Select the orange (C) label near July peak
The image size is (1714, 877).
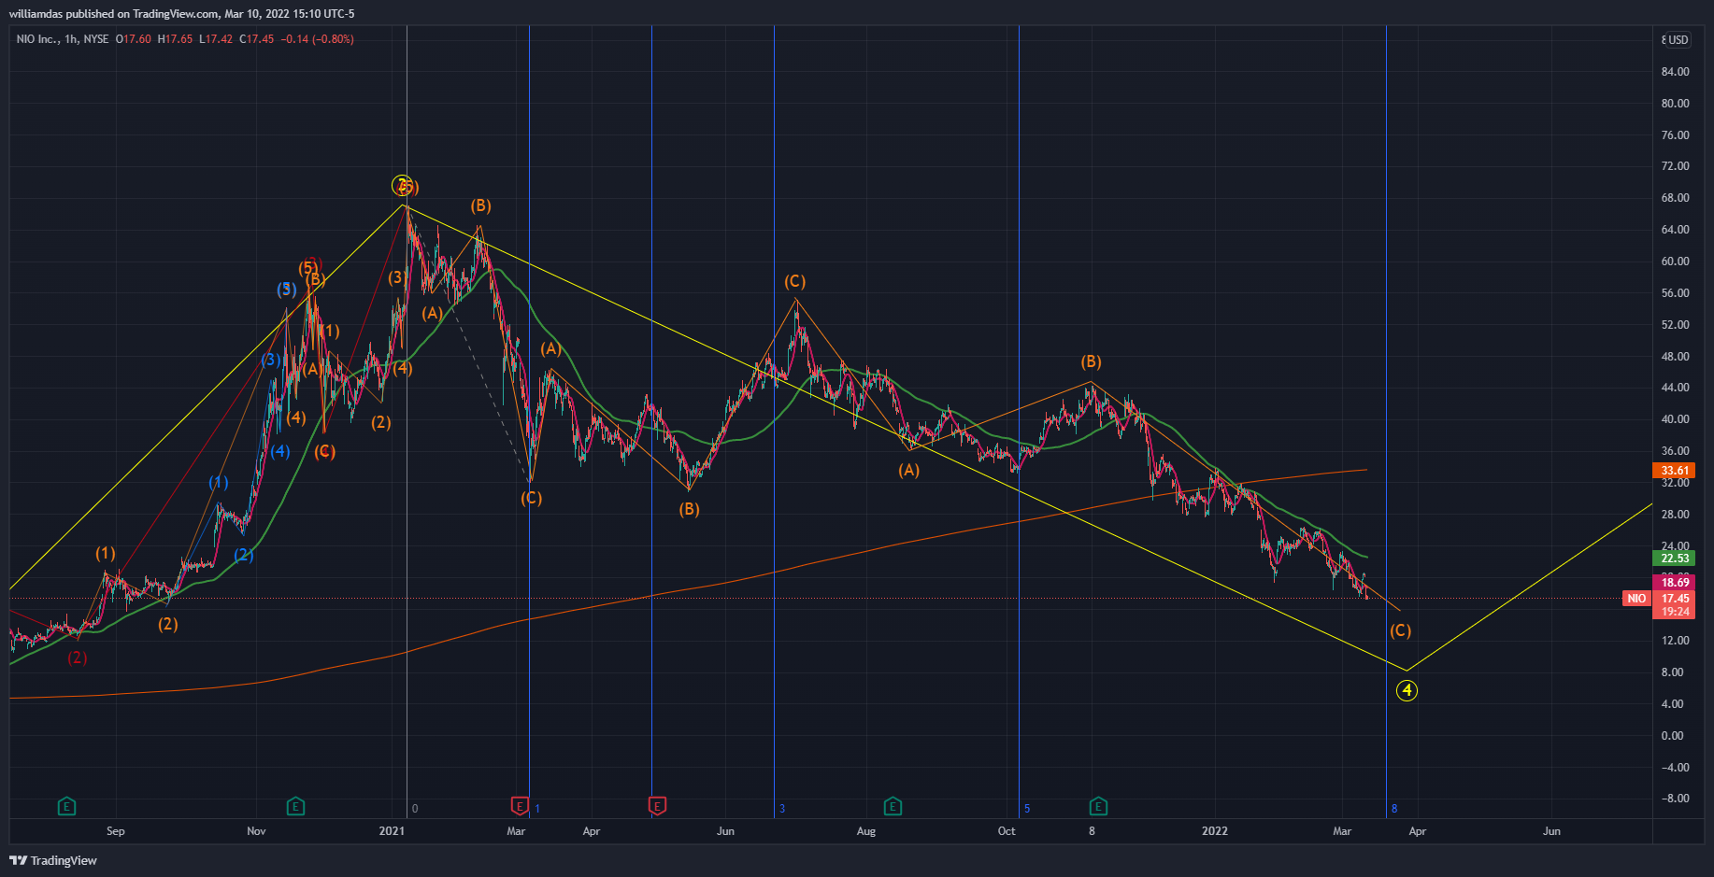(794, 281)
